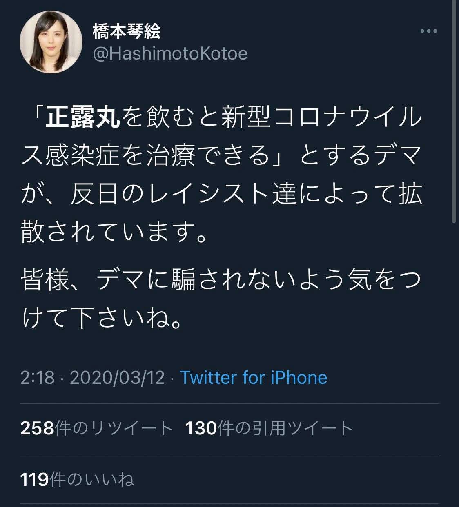Open the tweet's three-dot more options menu
The image size is (459, 507).
click(x=429, y=31)
